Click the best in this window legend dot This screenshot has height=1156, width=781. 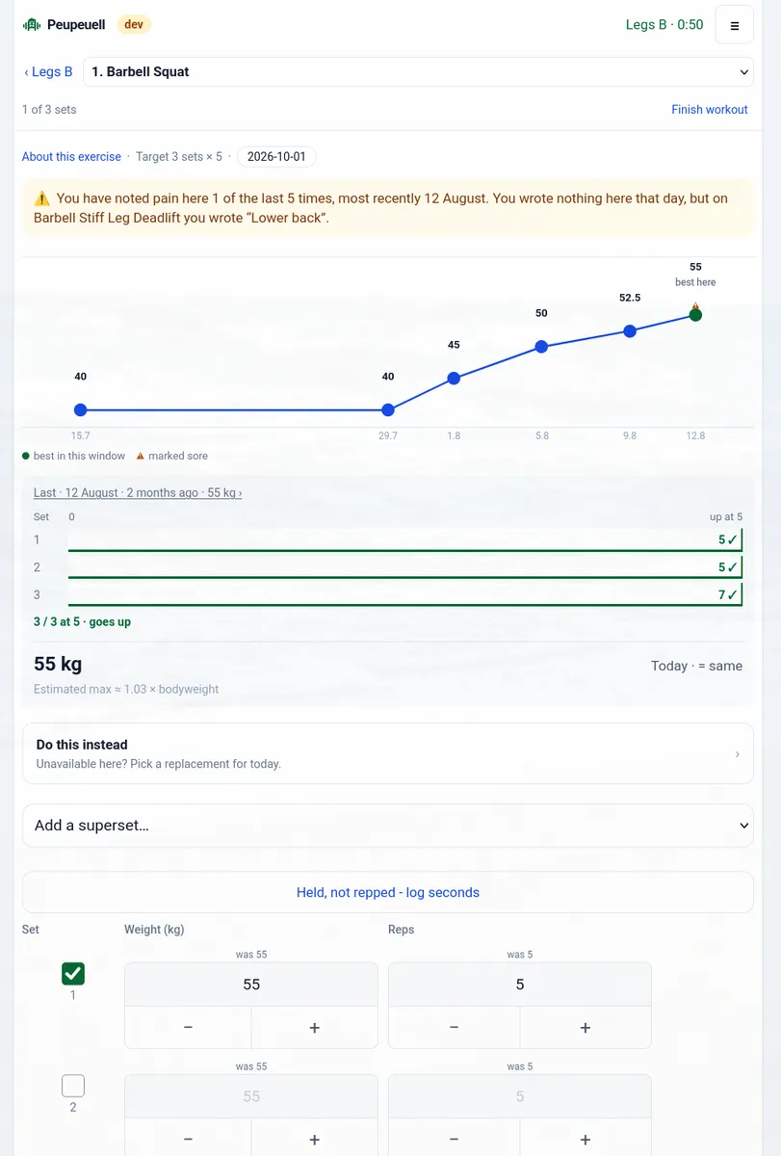pos(26,456)
